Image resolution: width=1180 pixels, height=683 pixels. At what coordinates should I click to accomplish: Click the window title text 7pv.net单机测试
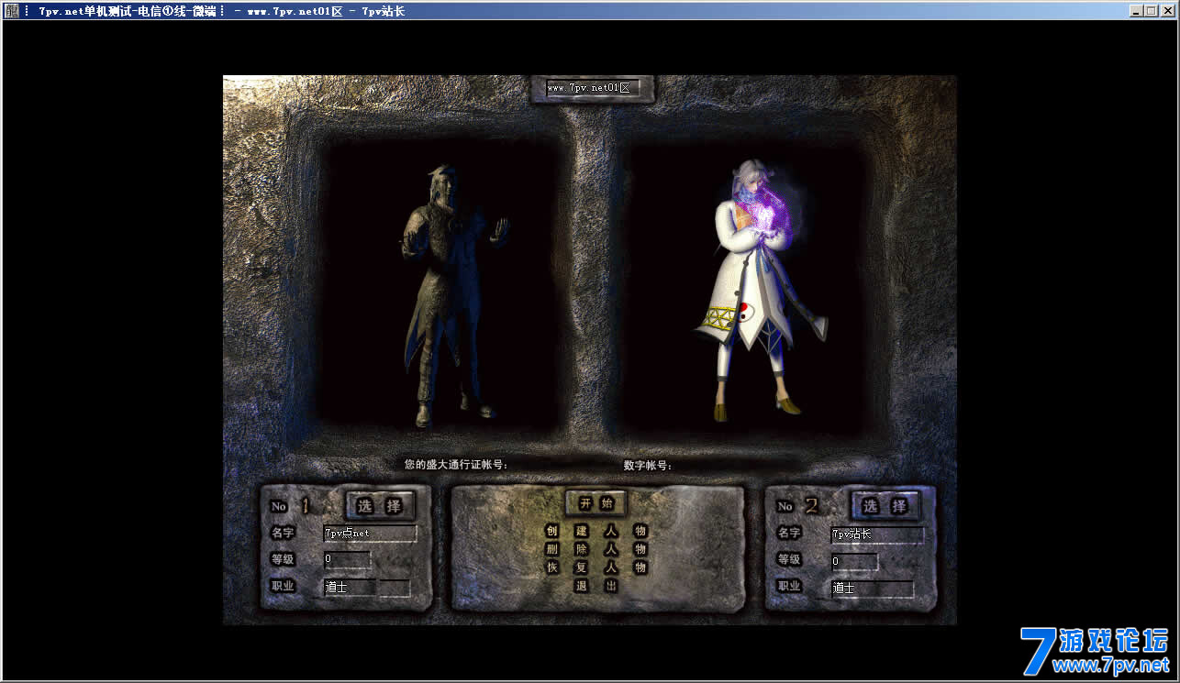click(86, 11)
